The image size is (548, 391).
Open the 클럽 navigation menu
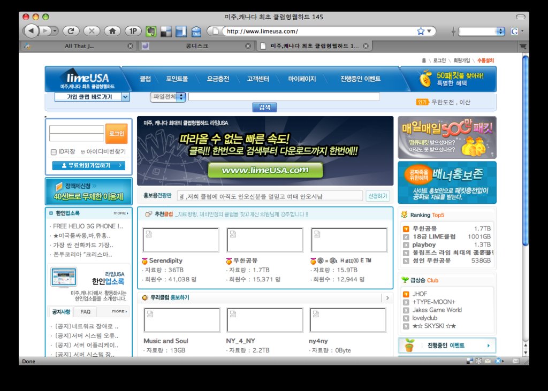[x=146, y=79]
